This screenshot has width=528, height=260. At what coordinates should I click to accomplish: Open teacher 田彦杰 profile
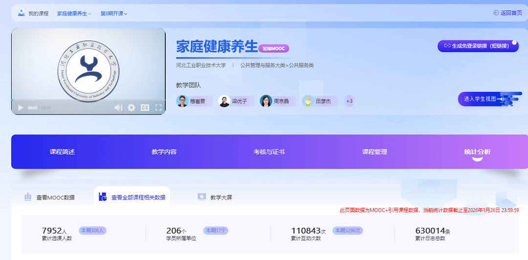[320, 101]
